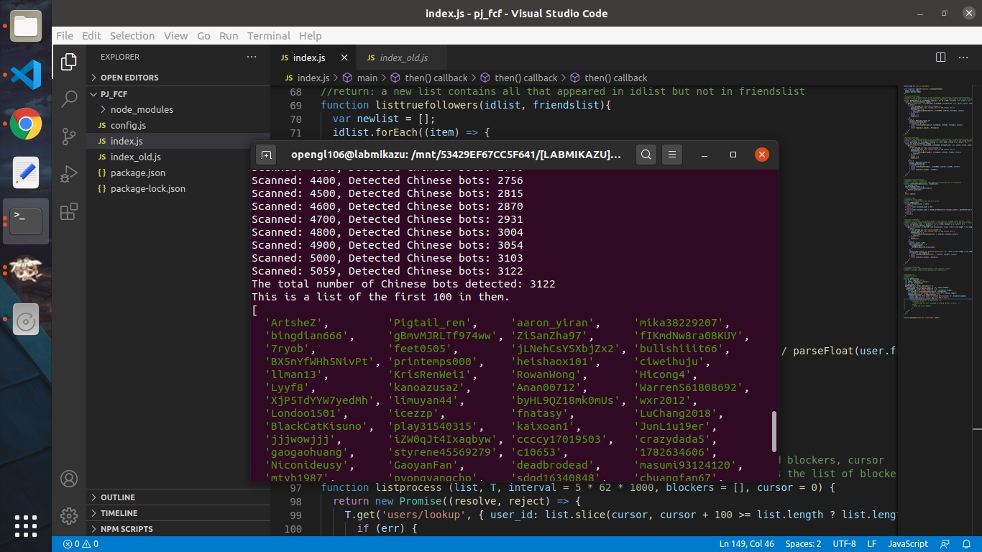Open the Search view in activity bar
982x552 pixels.
(x=69, y=98)
